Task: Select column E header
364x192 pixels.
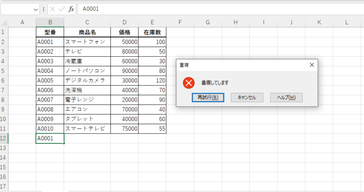Action: pyautogui.click(x=152, y=22)
